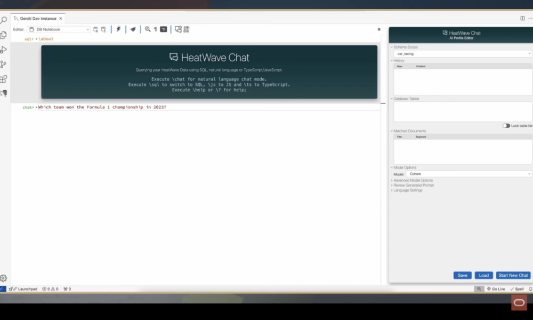Switch to the GenAI Dev Instance tab
The height and width of the screenshot is (320, 533).
[37, 17]
